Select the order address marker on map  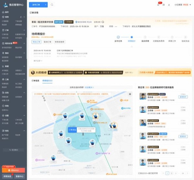click(x=72, y=129)
